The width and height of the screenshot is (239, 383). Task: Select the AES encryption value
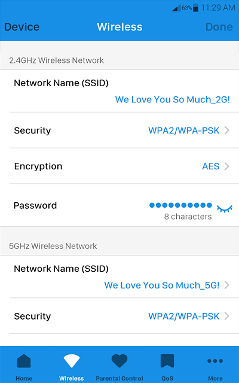click(x=211, y=166)
